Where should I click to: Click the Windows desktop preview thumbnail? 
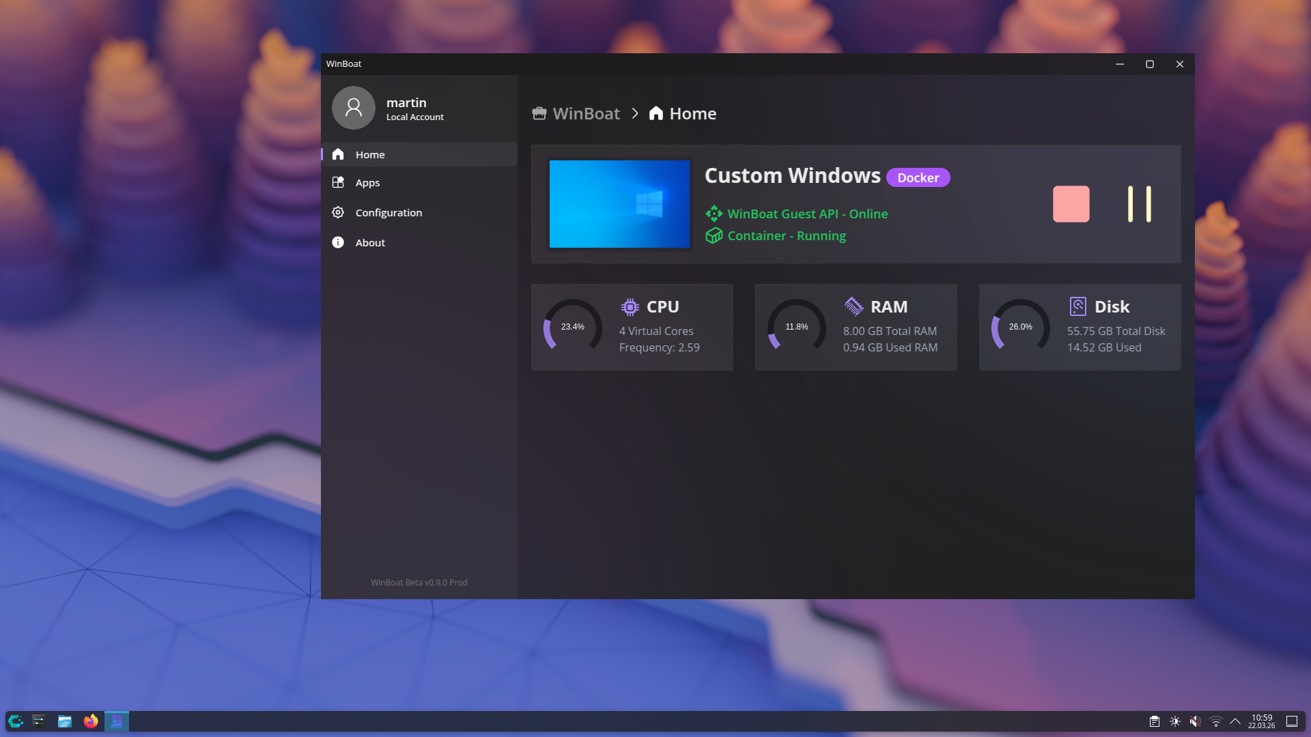pos(619,204)
